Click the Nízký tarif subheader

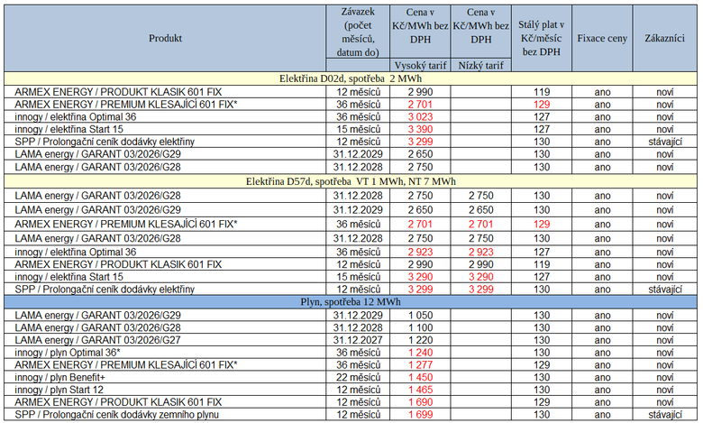481,66
